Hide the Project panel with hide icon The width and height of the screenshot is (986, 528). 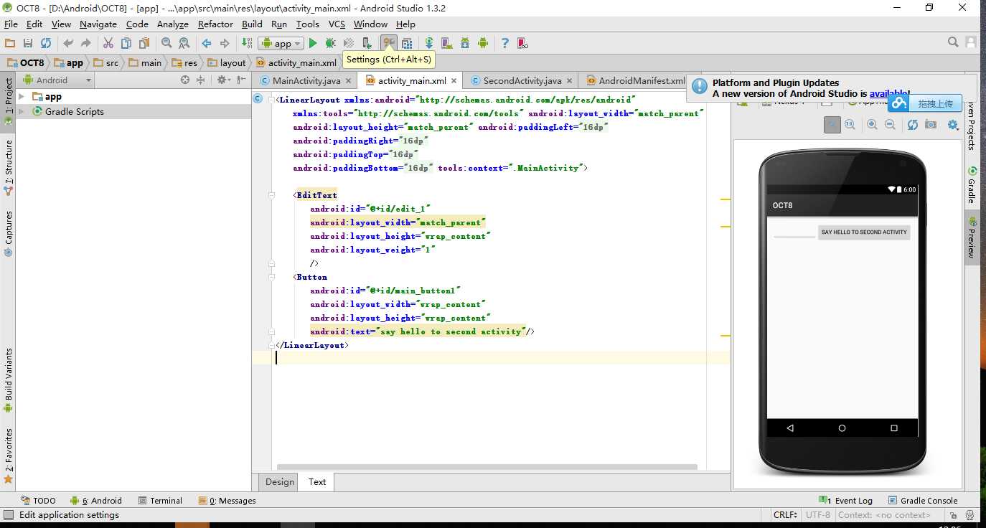[242, 80]
